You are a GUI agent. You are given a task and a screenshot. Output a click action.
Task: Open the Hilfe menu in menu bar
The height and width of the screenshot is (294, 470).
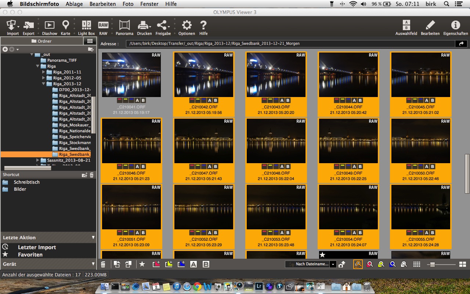point(171,4)
